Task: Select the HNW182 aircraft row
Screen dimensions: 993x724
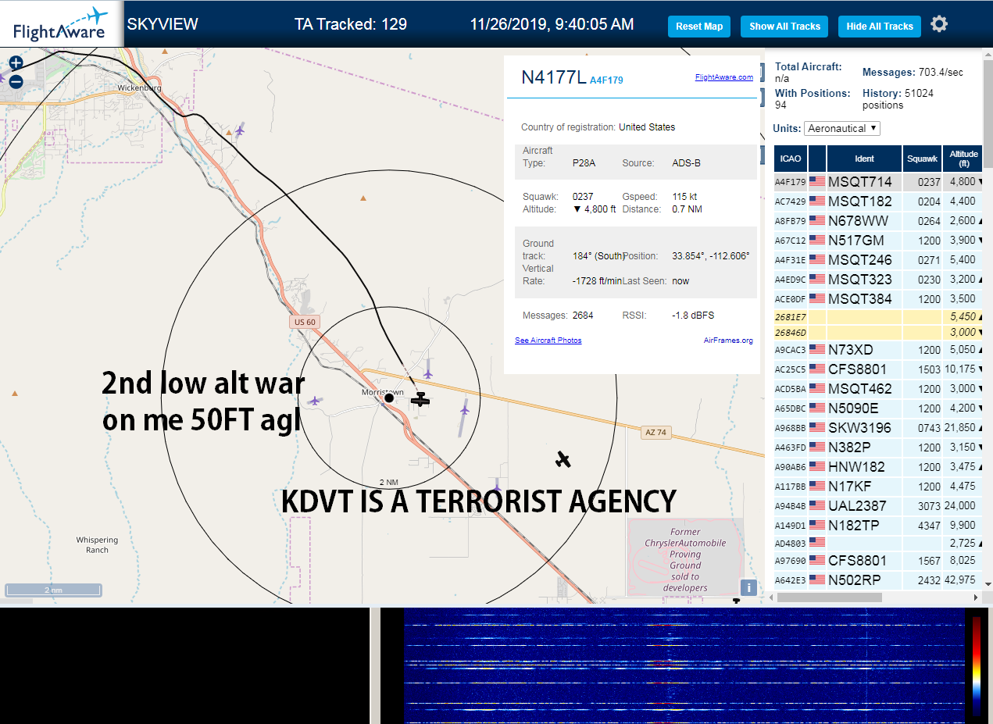Action: [878, 467]
